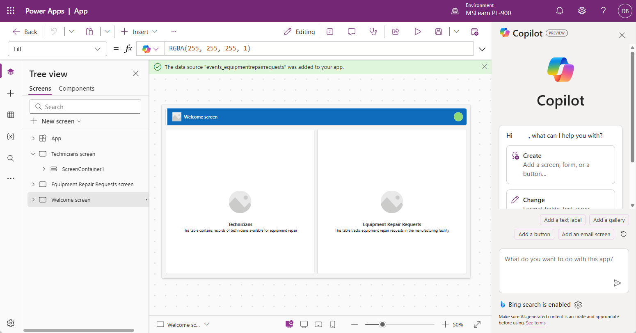Viewport: 636px width, 333px height.
Task: Click the Add a gallery suggestion chip
Action: click(x=609, y=220)
